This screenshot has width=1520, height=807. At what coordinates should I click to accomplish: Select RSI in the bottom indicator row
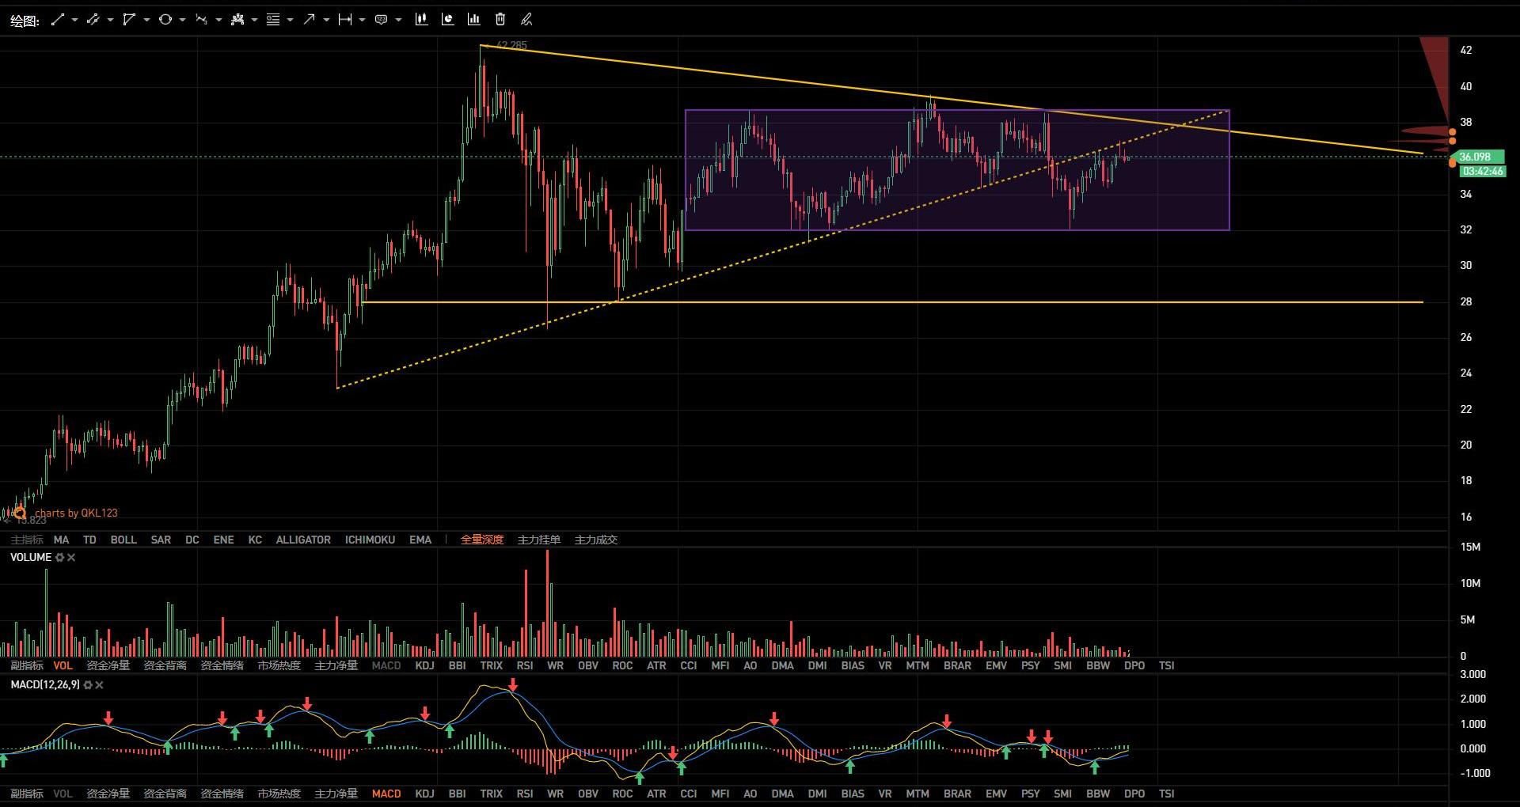click(x=524, y=794)
